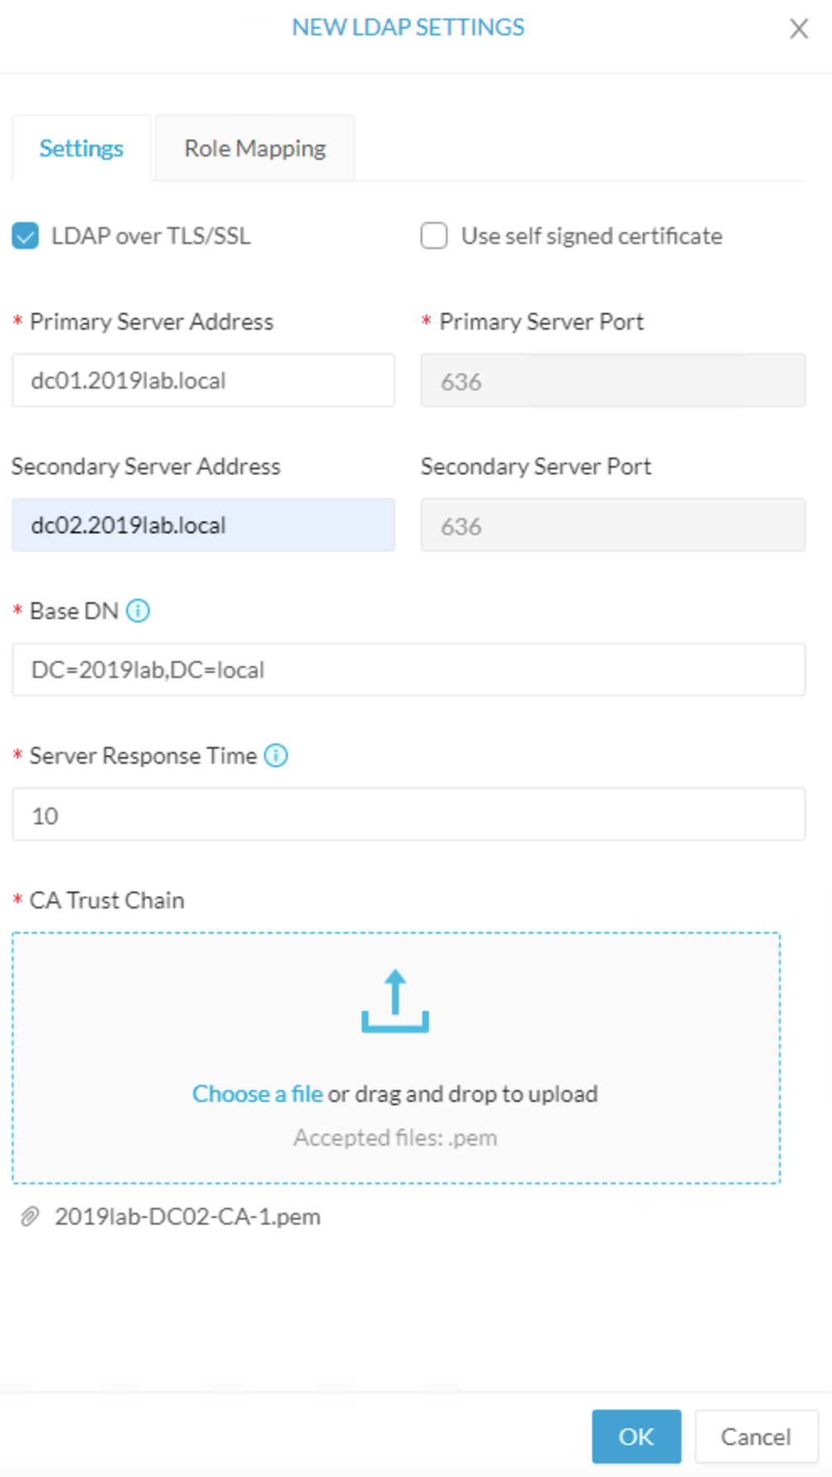Select the 2019lab-DC02-CA-1.pem file entry
Screen dimensions: 832x1477
(x=187, y=1217)
